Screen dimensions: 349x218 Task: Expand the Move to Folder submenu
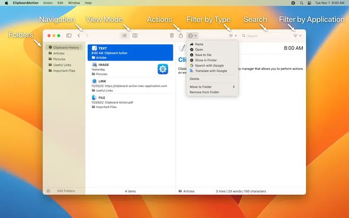coord(212,87)
